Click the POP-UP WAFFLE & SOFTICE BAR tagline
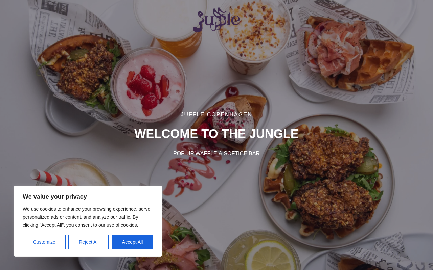Screen dimensions: 433x270 tap(216, 154)
